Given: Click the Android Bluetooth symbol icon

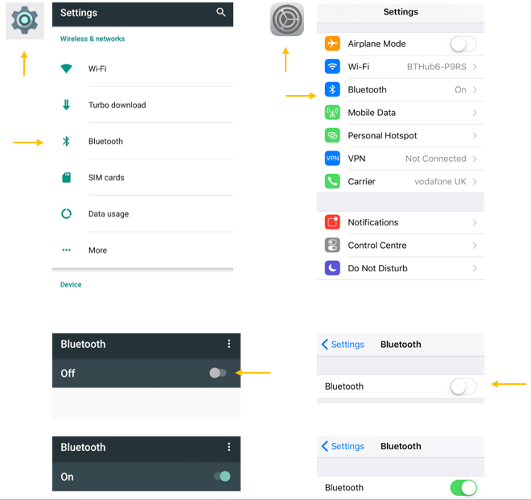Looking at the screenshot, I should (x=66, y=142).
